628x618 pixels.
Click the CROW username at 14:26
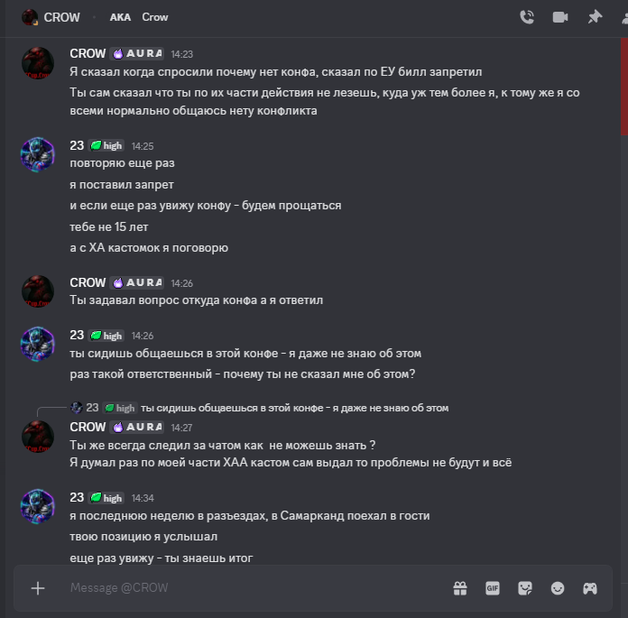coord(88,282)
